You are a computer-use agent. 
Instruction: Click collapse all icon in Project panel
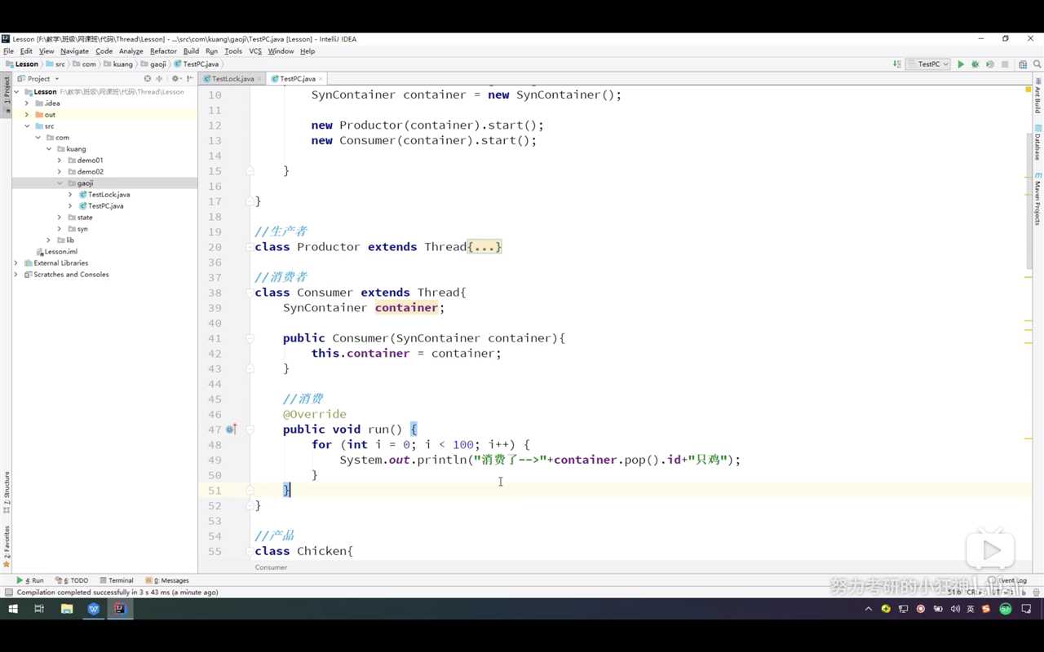(x=160, y=79)
